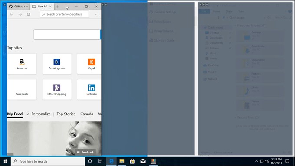The height and width of the screenshot is (166, 295).
Task: Open the Windows Start menu
Action: [6, 161]
